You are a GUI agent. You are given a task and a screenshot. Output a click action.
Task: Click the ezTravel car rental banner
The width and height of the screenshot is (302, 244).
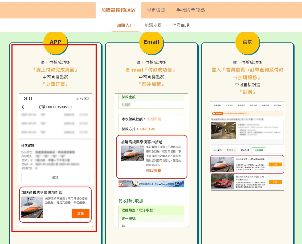151,184
